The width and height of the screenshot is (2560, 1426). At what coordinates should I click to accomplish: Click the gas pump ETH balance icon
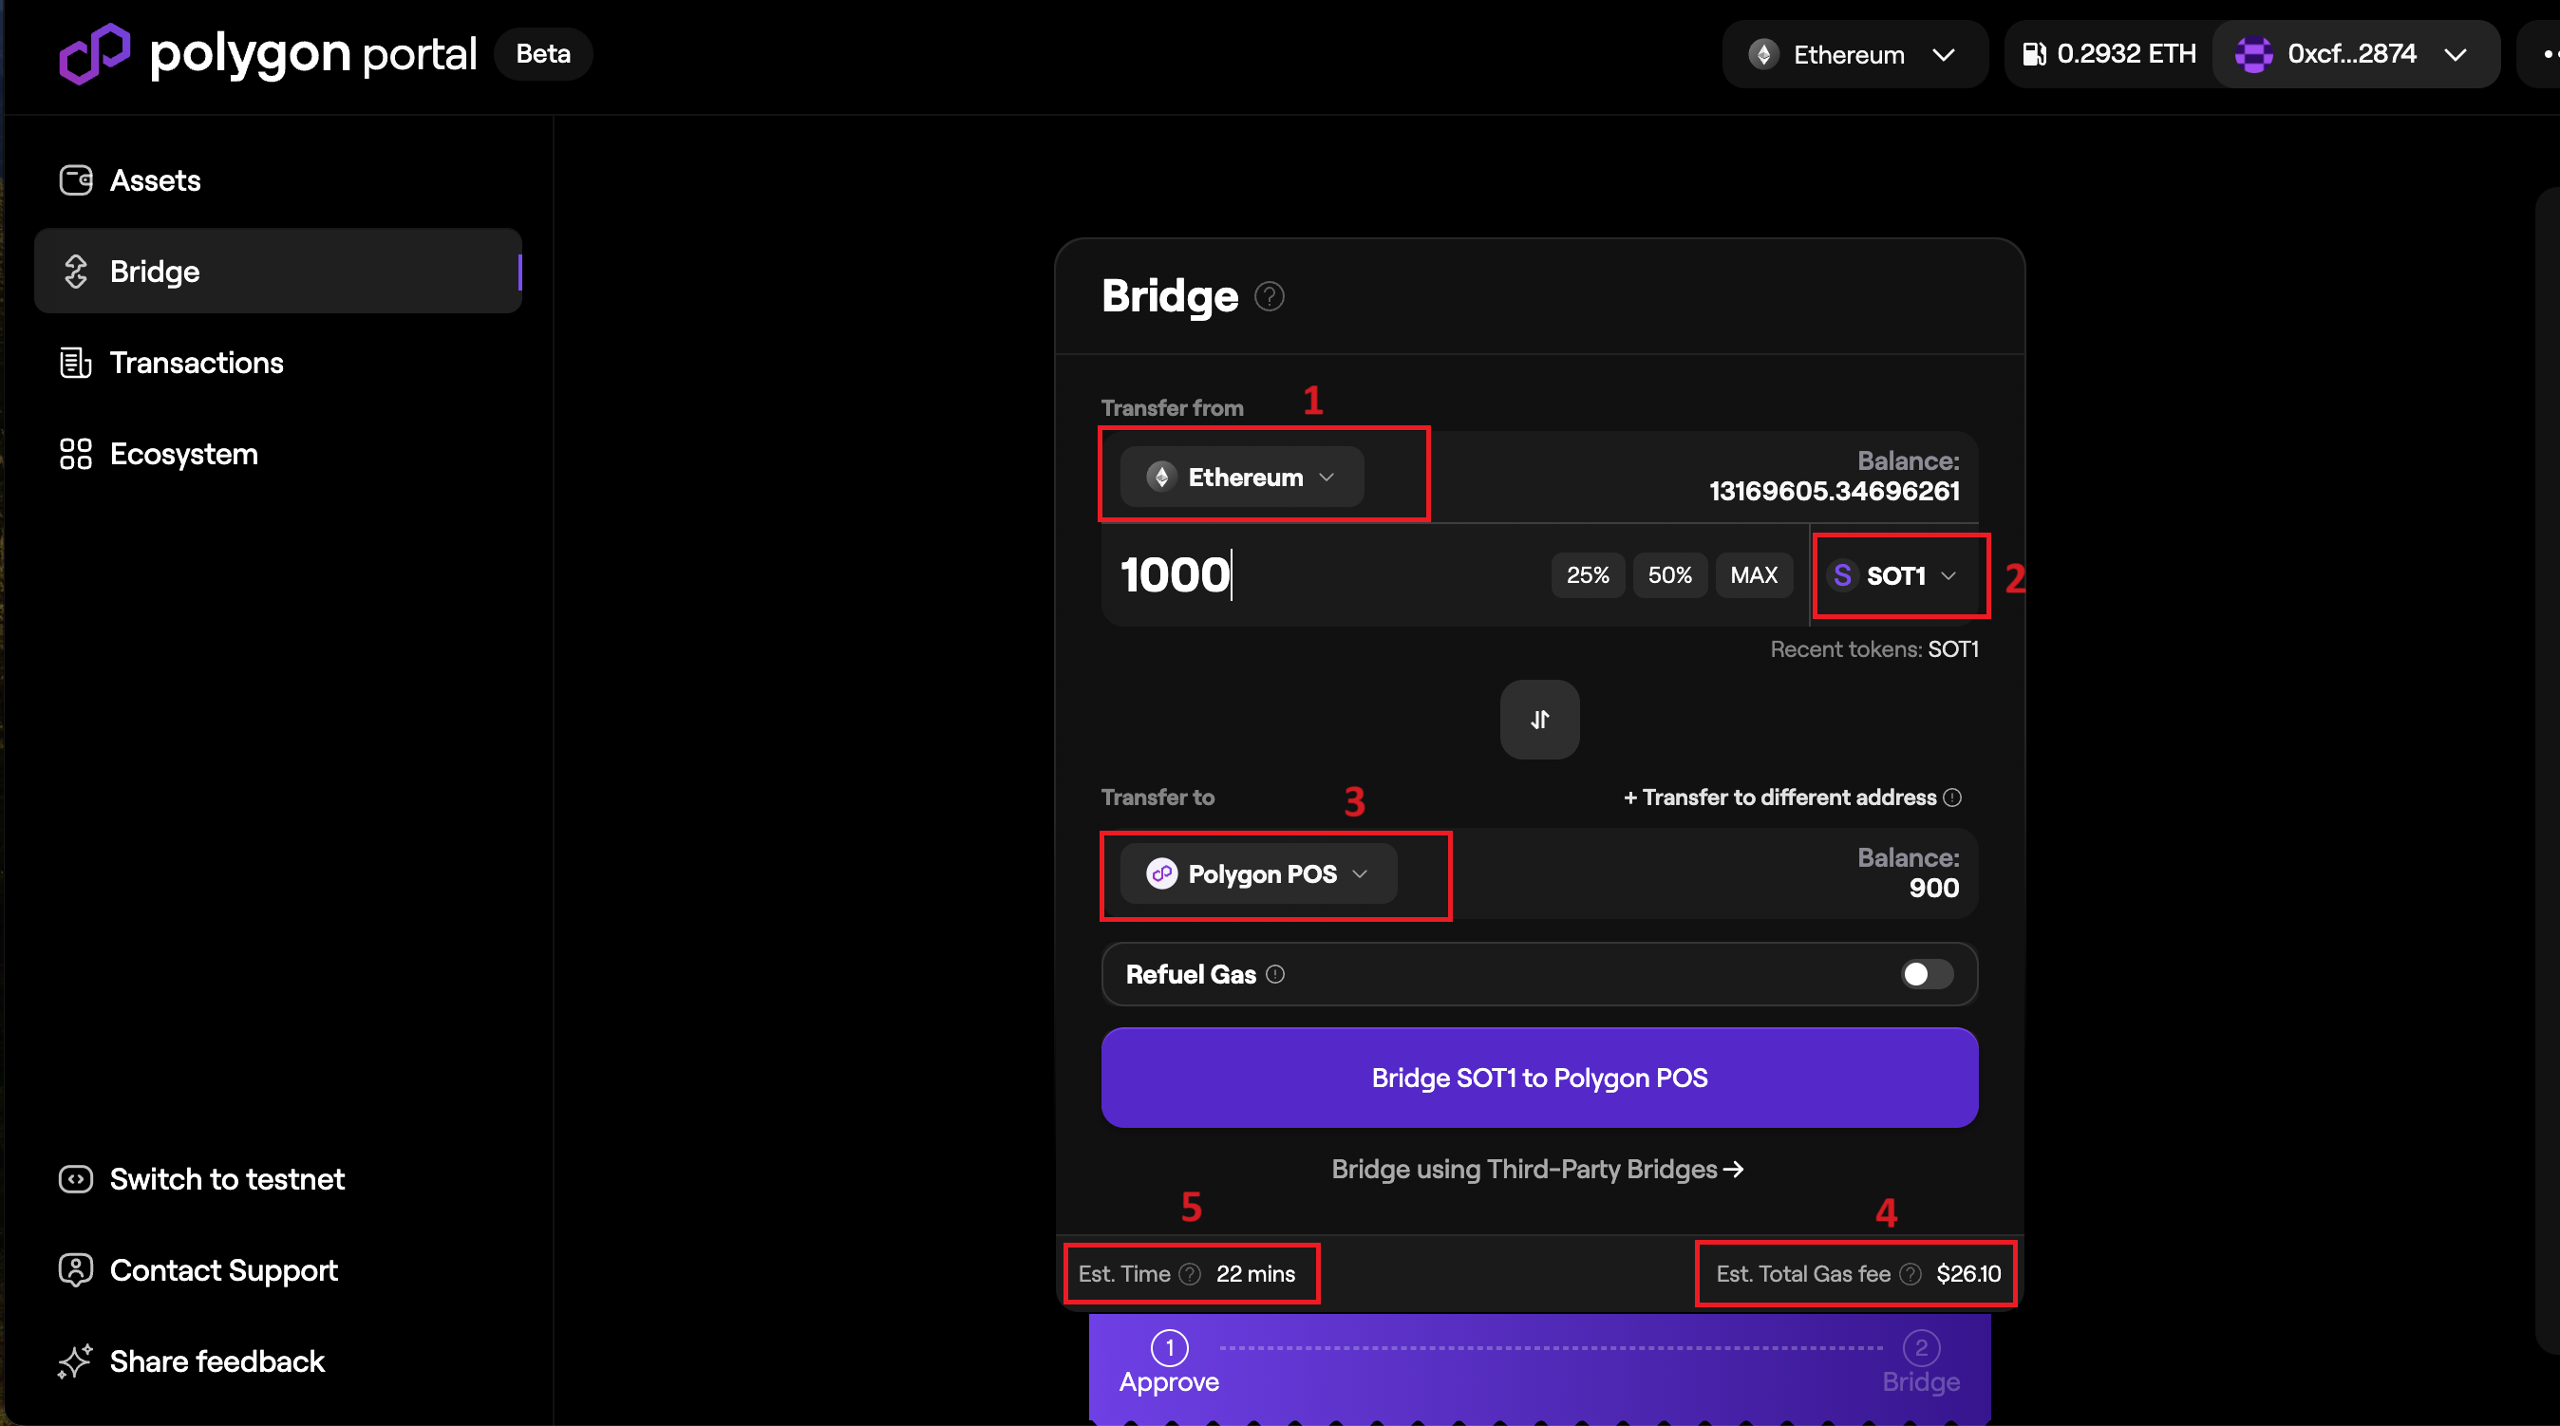click(2034, 54)
